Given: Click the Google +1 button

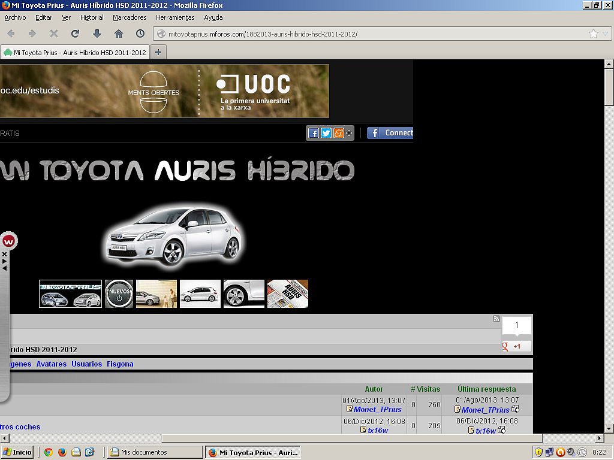Looking at the screenshot, I should [516, 346].
